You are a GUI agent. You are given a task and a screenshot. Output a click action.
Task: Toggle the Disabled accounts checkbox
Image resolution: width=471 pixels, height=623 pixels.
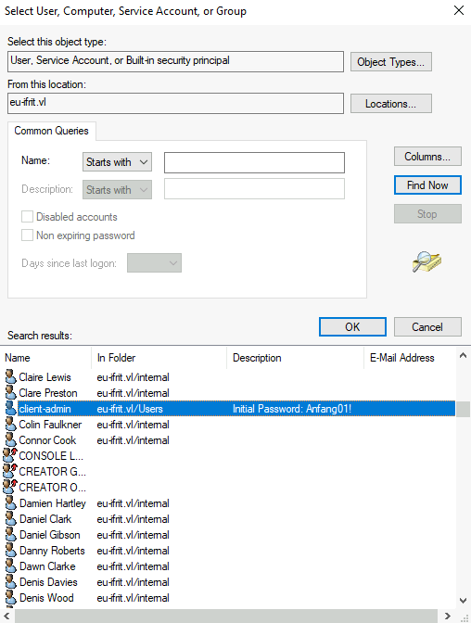point(27,217)
